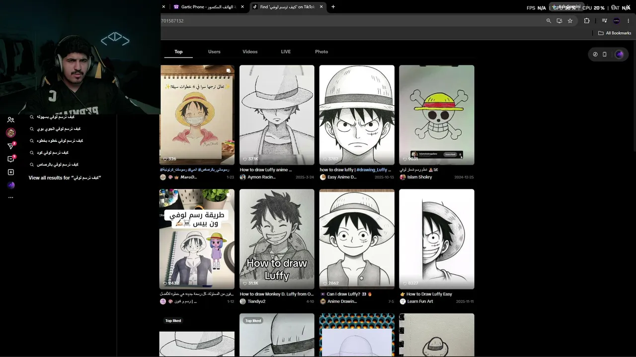Open the profile avatar in TikTok sidebar
Viewport: 636px width, 357px height.
click(10, 133)
